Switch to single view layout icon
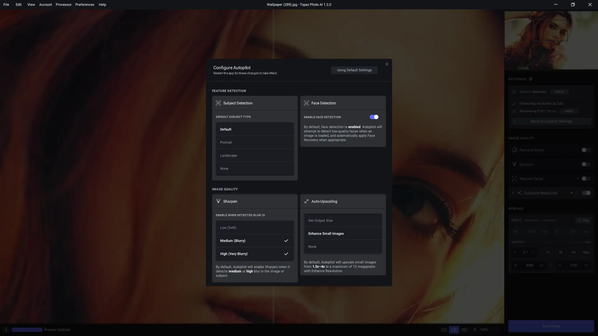 click(444, 330)
